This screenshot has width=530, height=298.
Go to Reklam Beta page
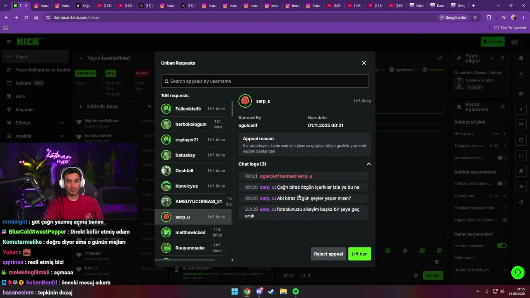(x=35, y=83)
